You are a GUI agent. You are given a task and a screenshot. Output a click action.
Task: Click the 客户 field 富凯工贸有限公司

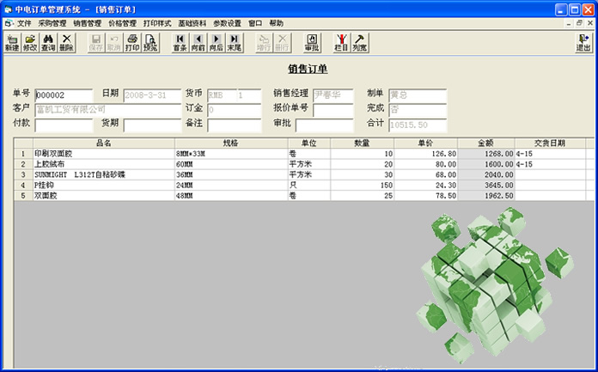(108, 110)
